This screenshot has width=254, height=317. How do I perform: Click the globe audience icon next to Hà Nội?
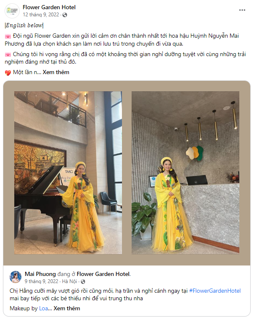click(x=83, y=281)
